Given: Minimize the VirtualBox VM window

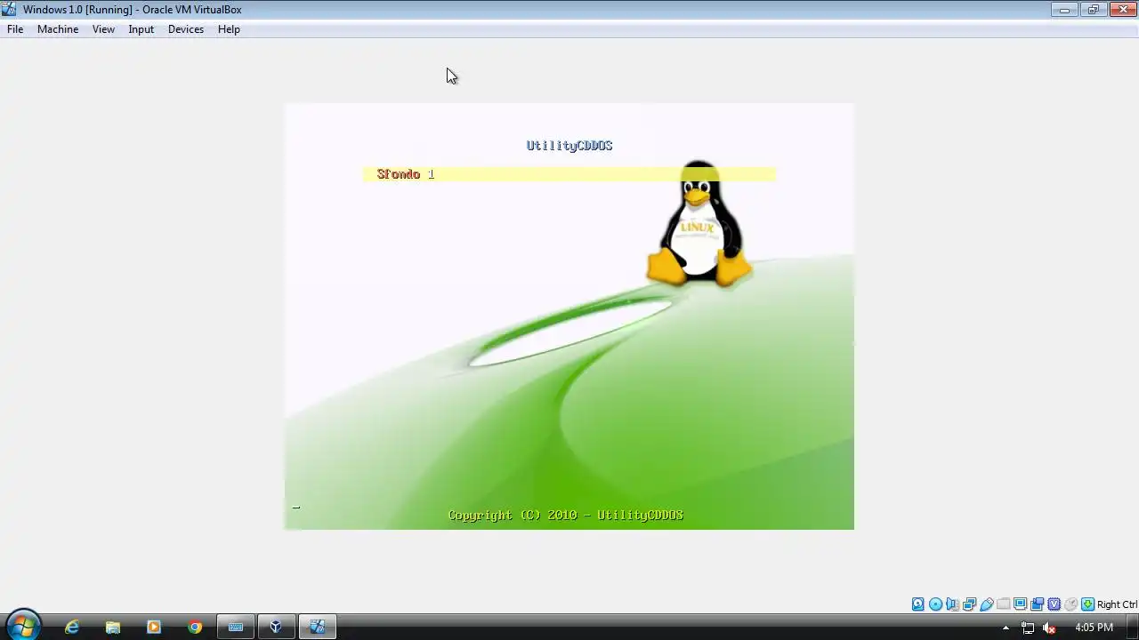Looking at the screenshot, I should point(1064,10).
